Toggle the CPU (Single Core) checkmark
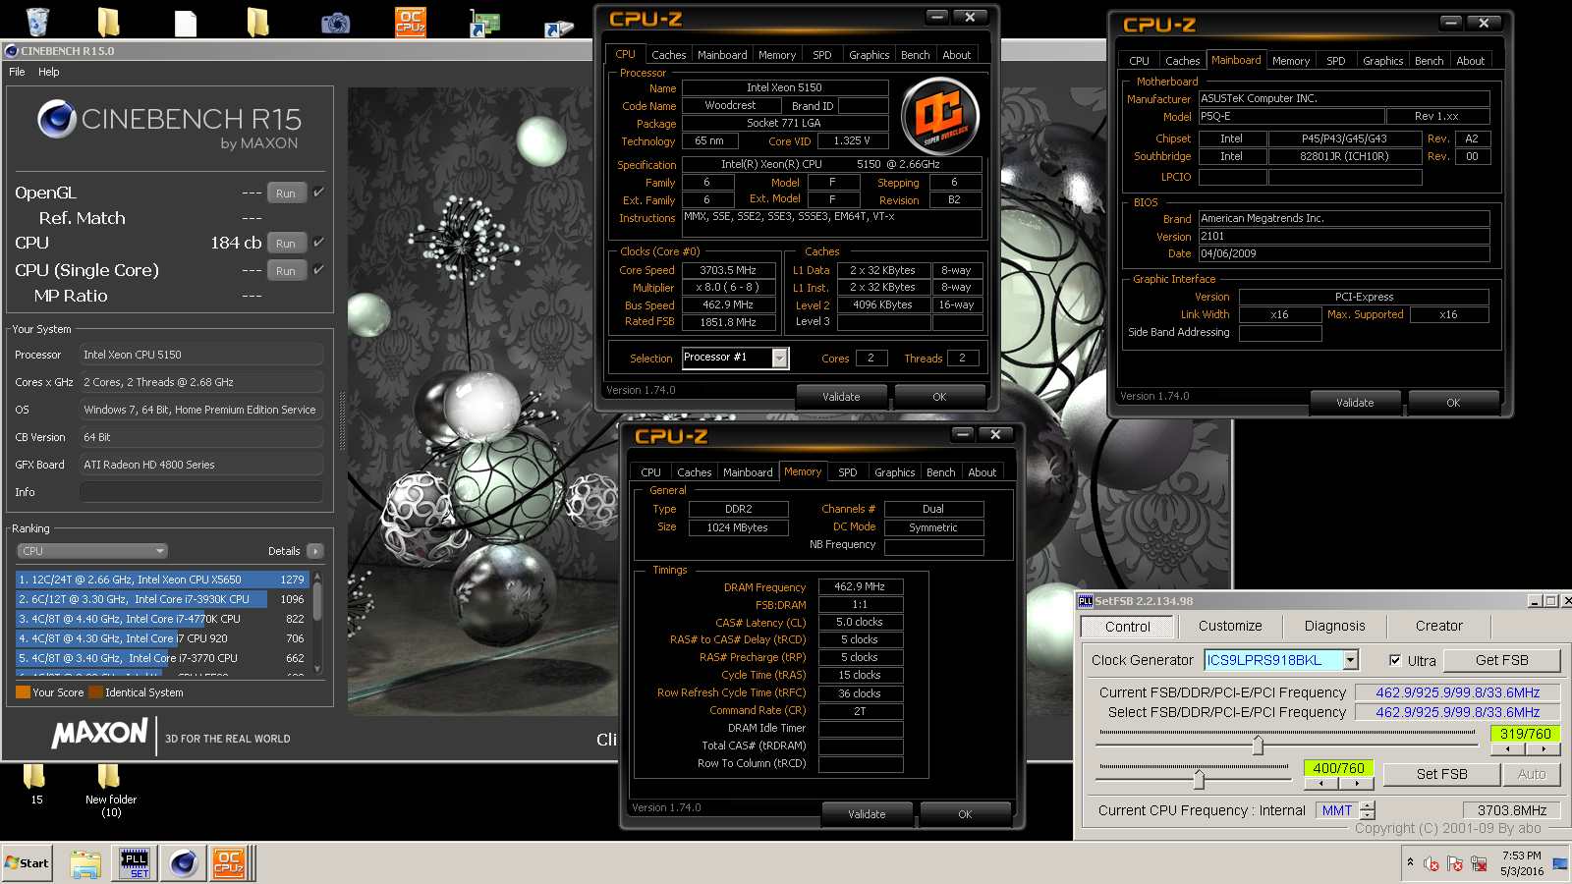Screen dimensions: 1572x884 (319, 269)
